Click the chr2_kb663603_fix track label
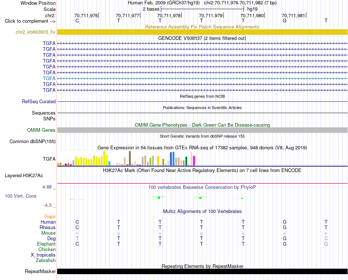This screenshot has width=348, height=280. (x=36, y=32)
